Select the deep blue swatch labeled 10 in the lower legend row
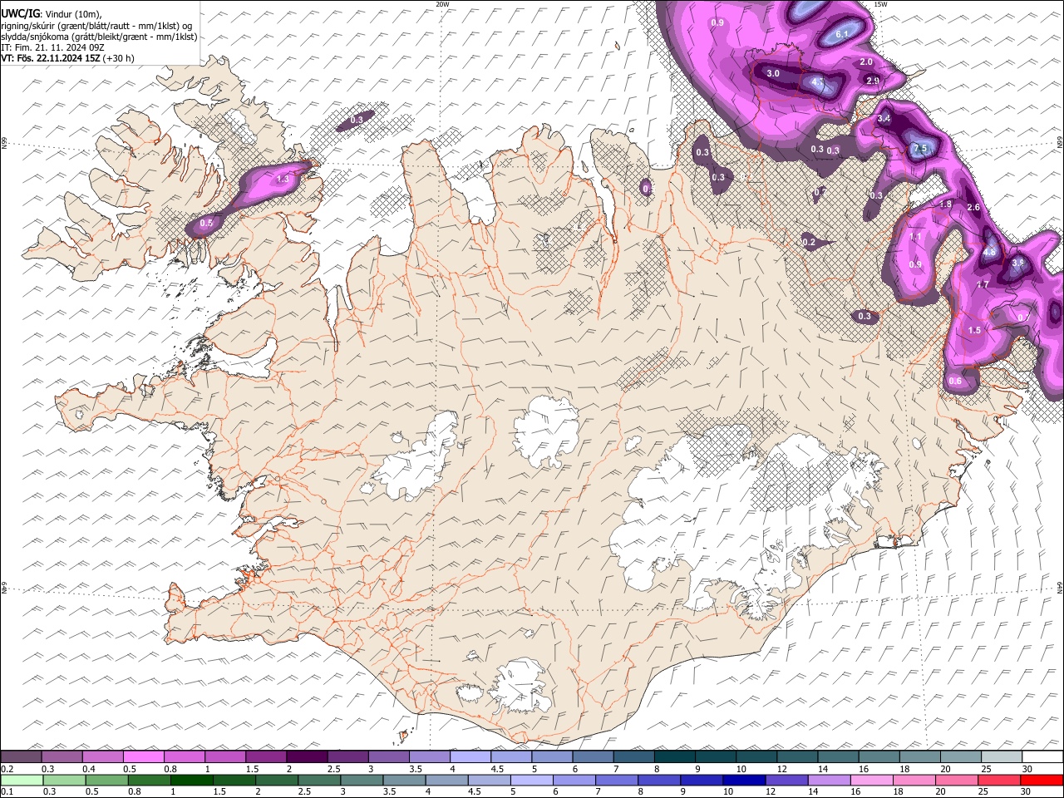 click(x=745, y=781)
